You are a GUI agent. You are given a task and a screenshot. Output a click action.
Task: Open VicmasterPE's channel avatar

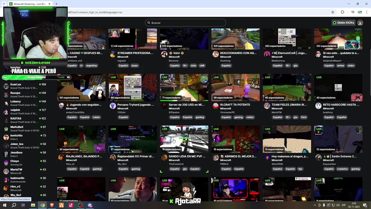(215, 106)
